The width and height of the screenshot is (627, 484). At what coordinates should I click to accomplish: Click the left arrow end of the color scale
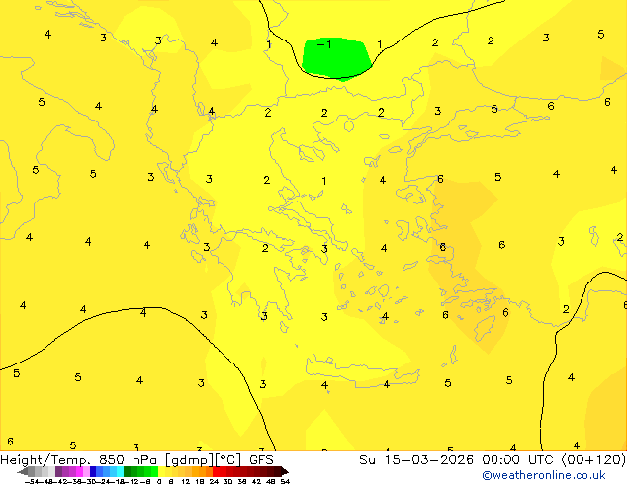pyautogui.click(x=23, y=472)
